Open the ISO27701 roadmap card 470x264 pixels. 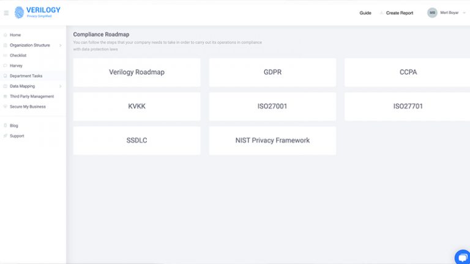point(408,106)
